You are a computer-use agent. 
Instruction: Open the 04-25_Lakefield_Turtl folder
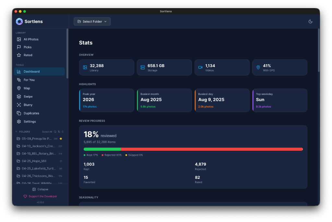tap(39, 169)
